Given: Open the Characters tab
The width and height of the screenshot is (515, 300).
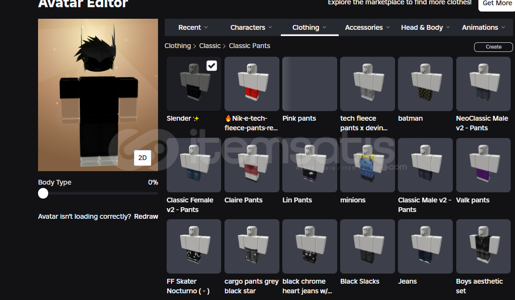Looking at the screenshot, I should click(x=251, y=27).
